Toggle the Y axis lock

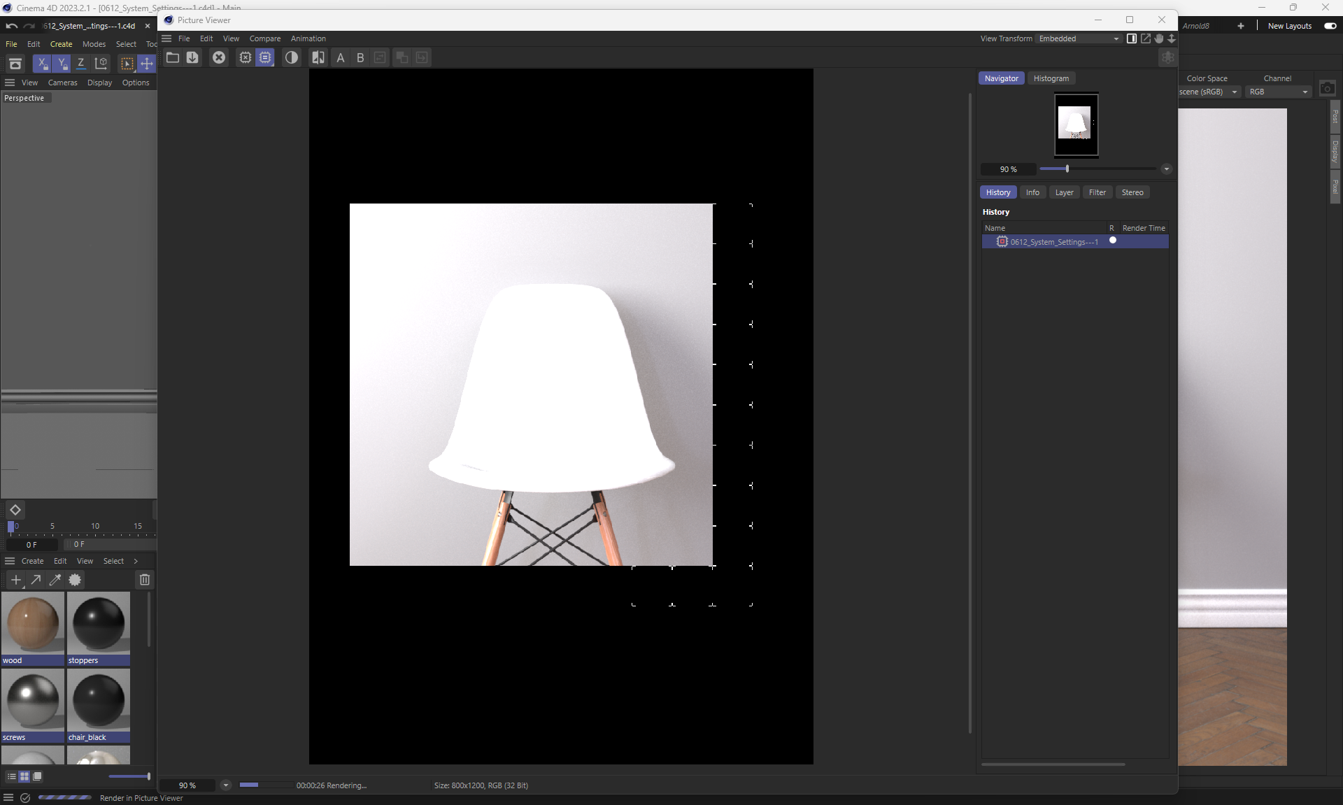(62, 64)
